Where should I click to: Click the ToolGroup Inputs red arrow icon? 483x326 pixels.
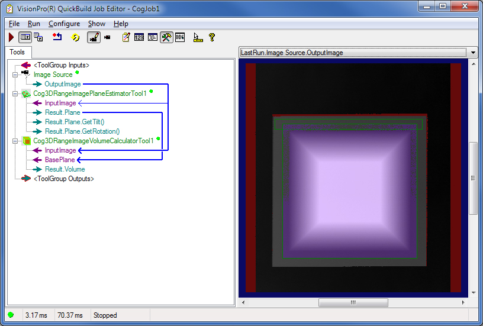point(26,65)
